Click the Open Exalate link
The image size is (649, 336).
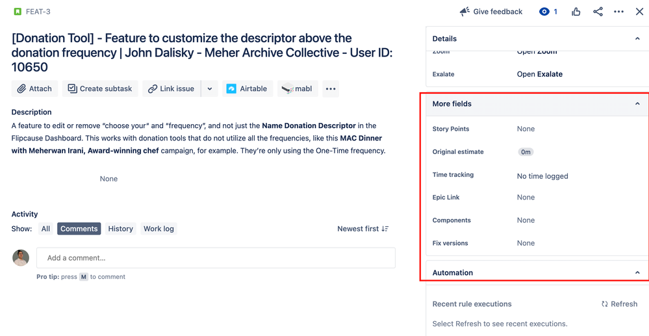[x=540, y=74]
